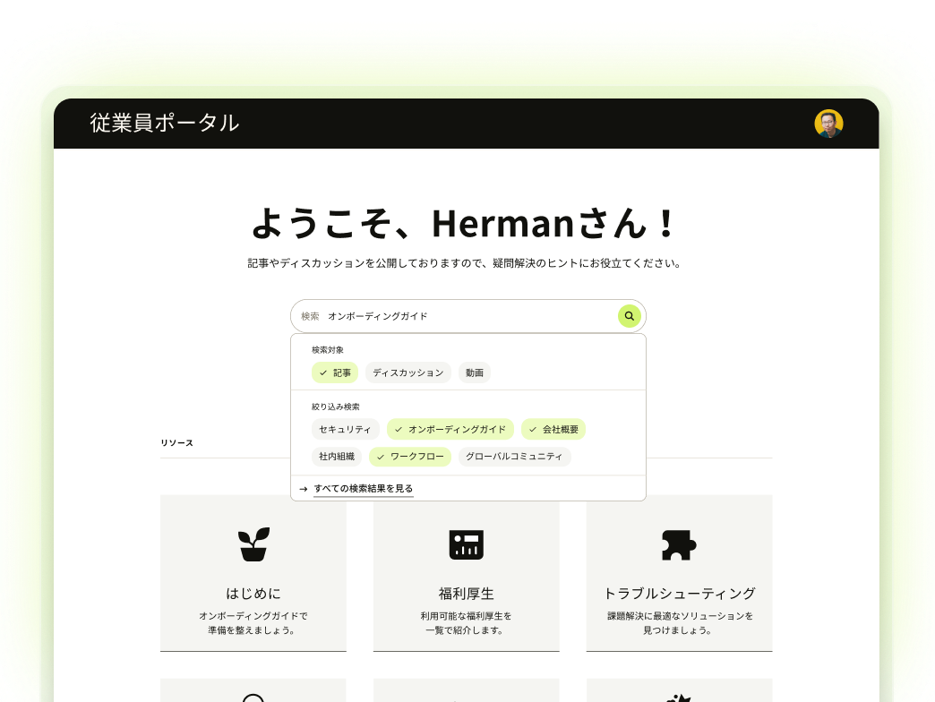Click the arrow icon beside すべての検索結果を見る
Image resolution: width=935 pixels, height=702 pixels.
305,489
